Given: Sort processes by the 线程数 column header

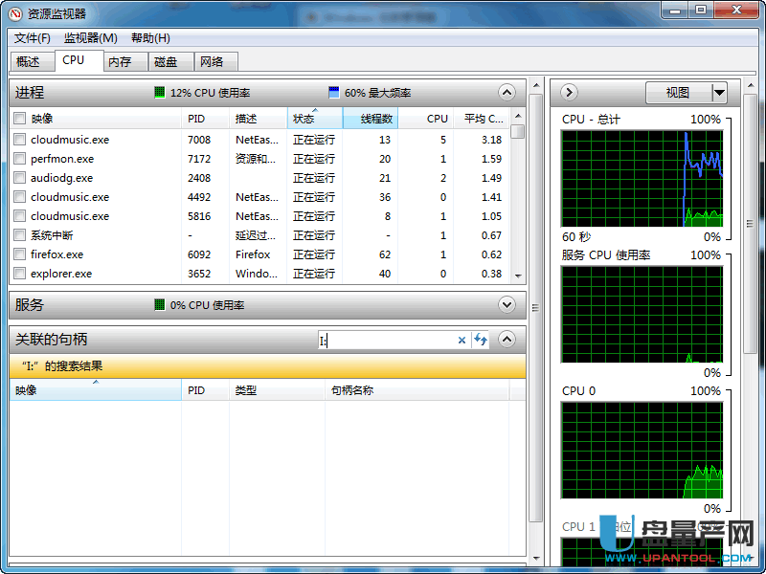Looking at the screenshot, I should [371, 119].
